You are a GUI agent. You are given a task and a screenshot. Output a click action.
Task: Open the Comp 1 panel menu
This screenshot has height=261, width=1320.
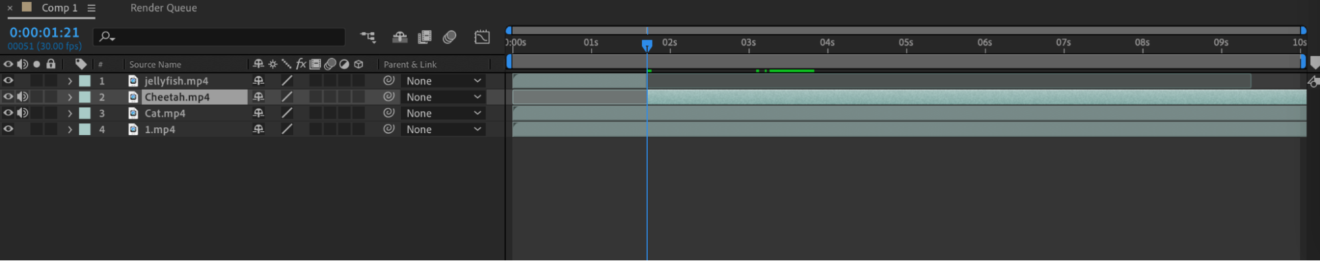91,8
